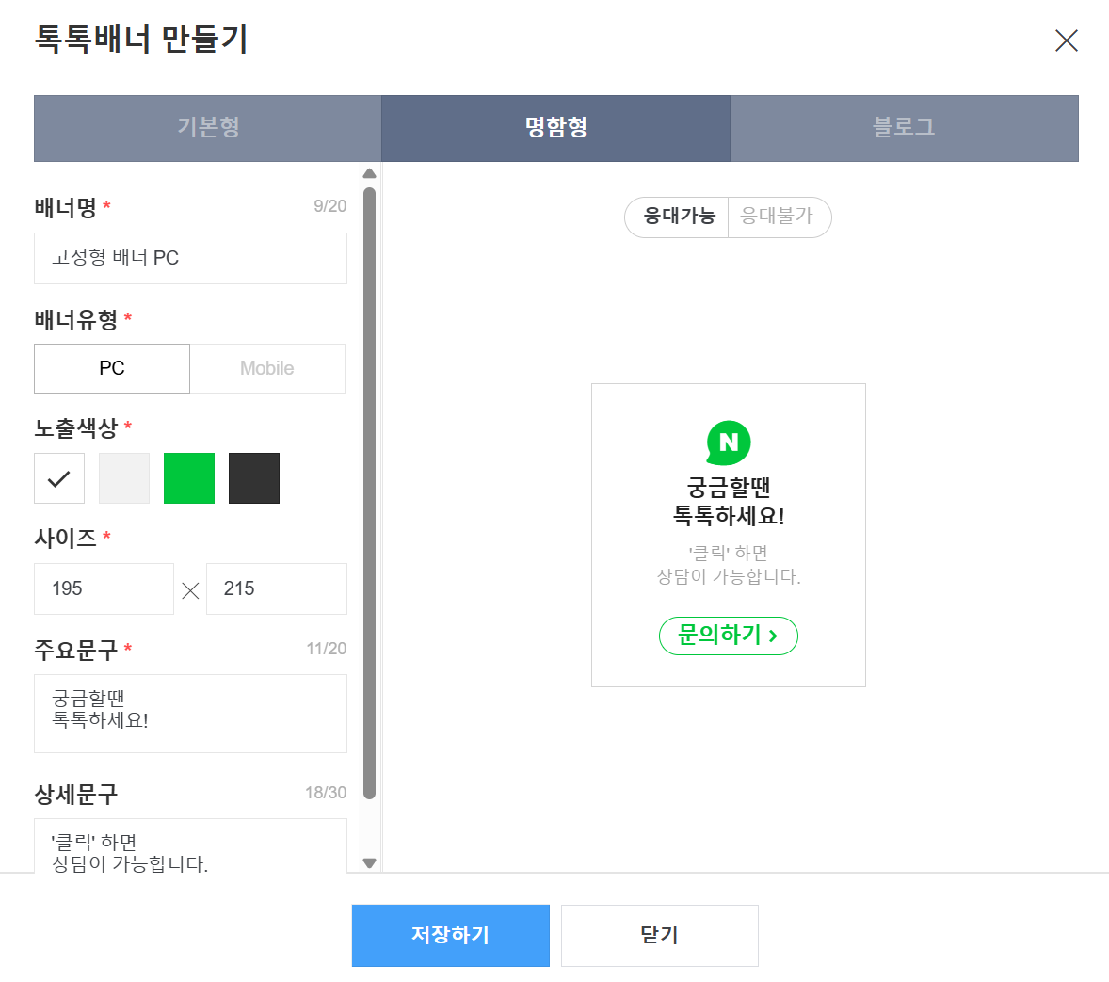Switch preview to 응대불가 state
The width and height of the screenshot is (1109, 982).
[x=778, y=217]
